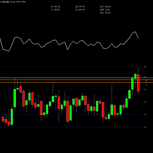This screenshot has width=153, height=153.
Task: Click the OC: 12.91 reading
Action: click(x=105, y=7)
